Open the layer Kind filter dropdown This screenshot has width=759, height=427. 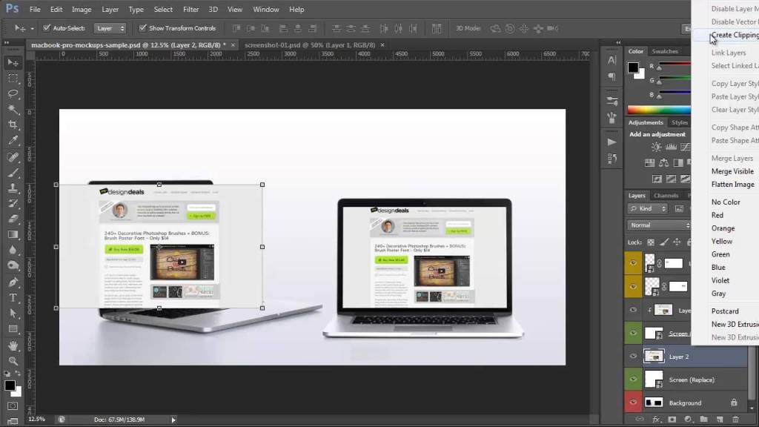coord(648,209)
